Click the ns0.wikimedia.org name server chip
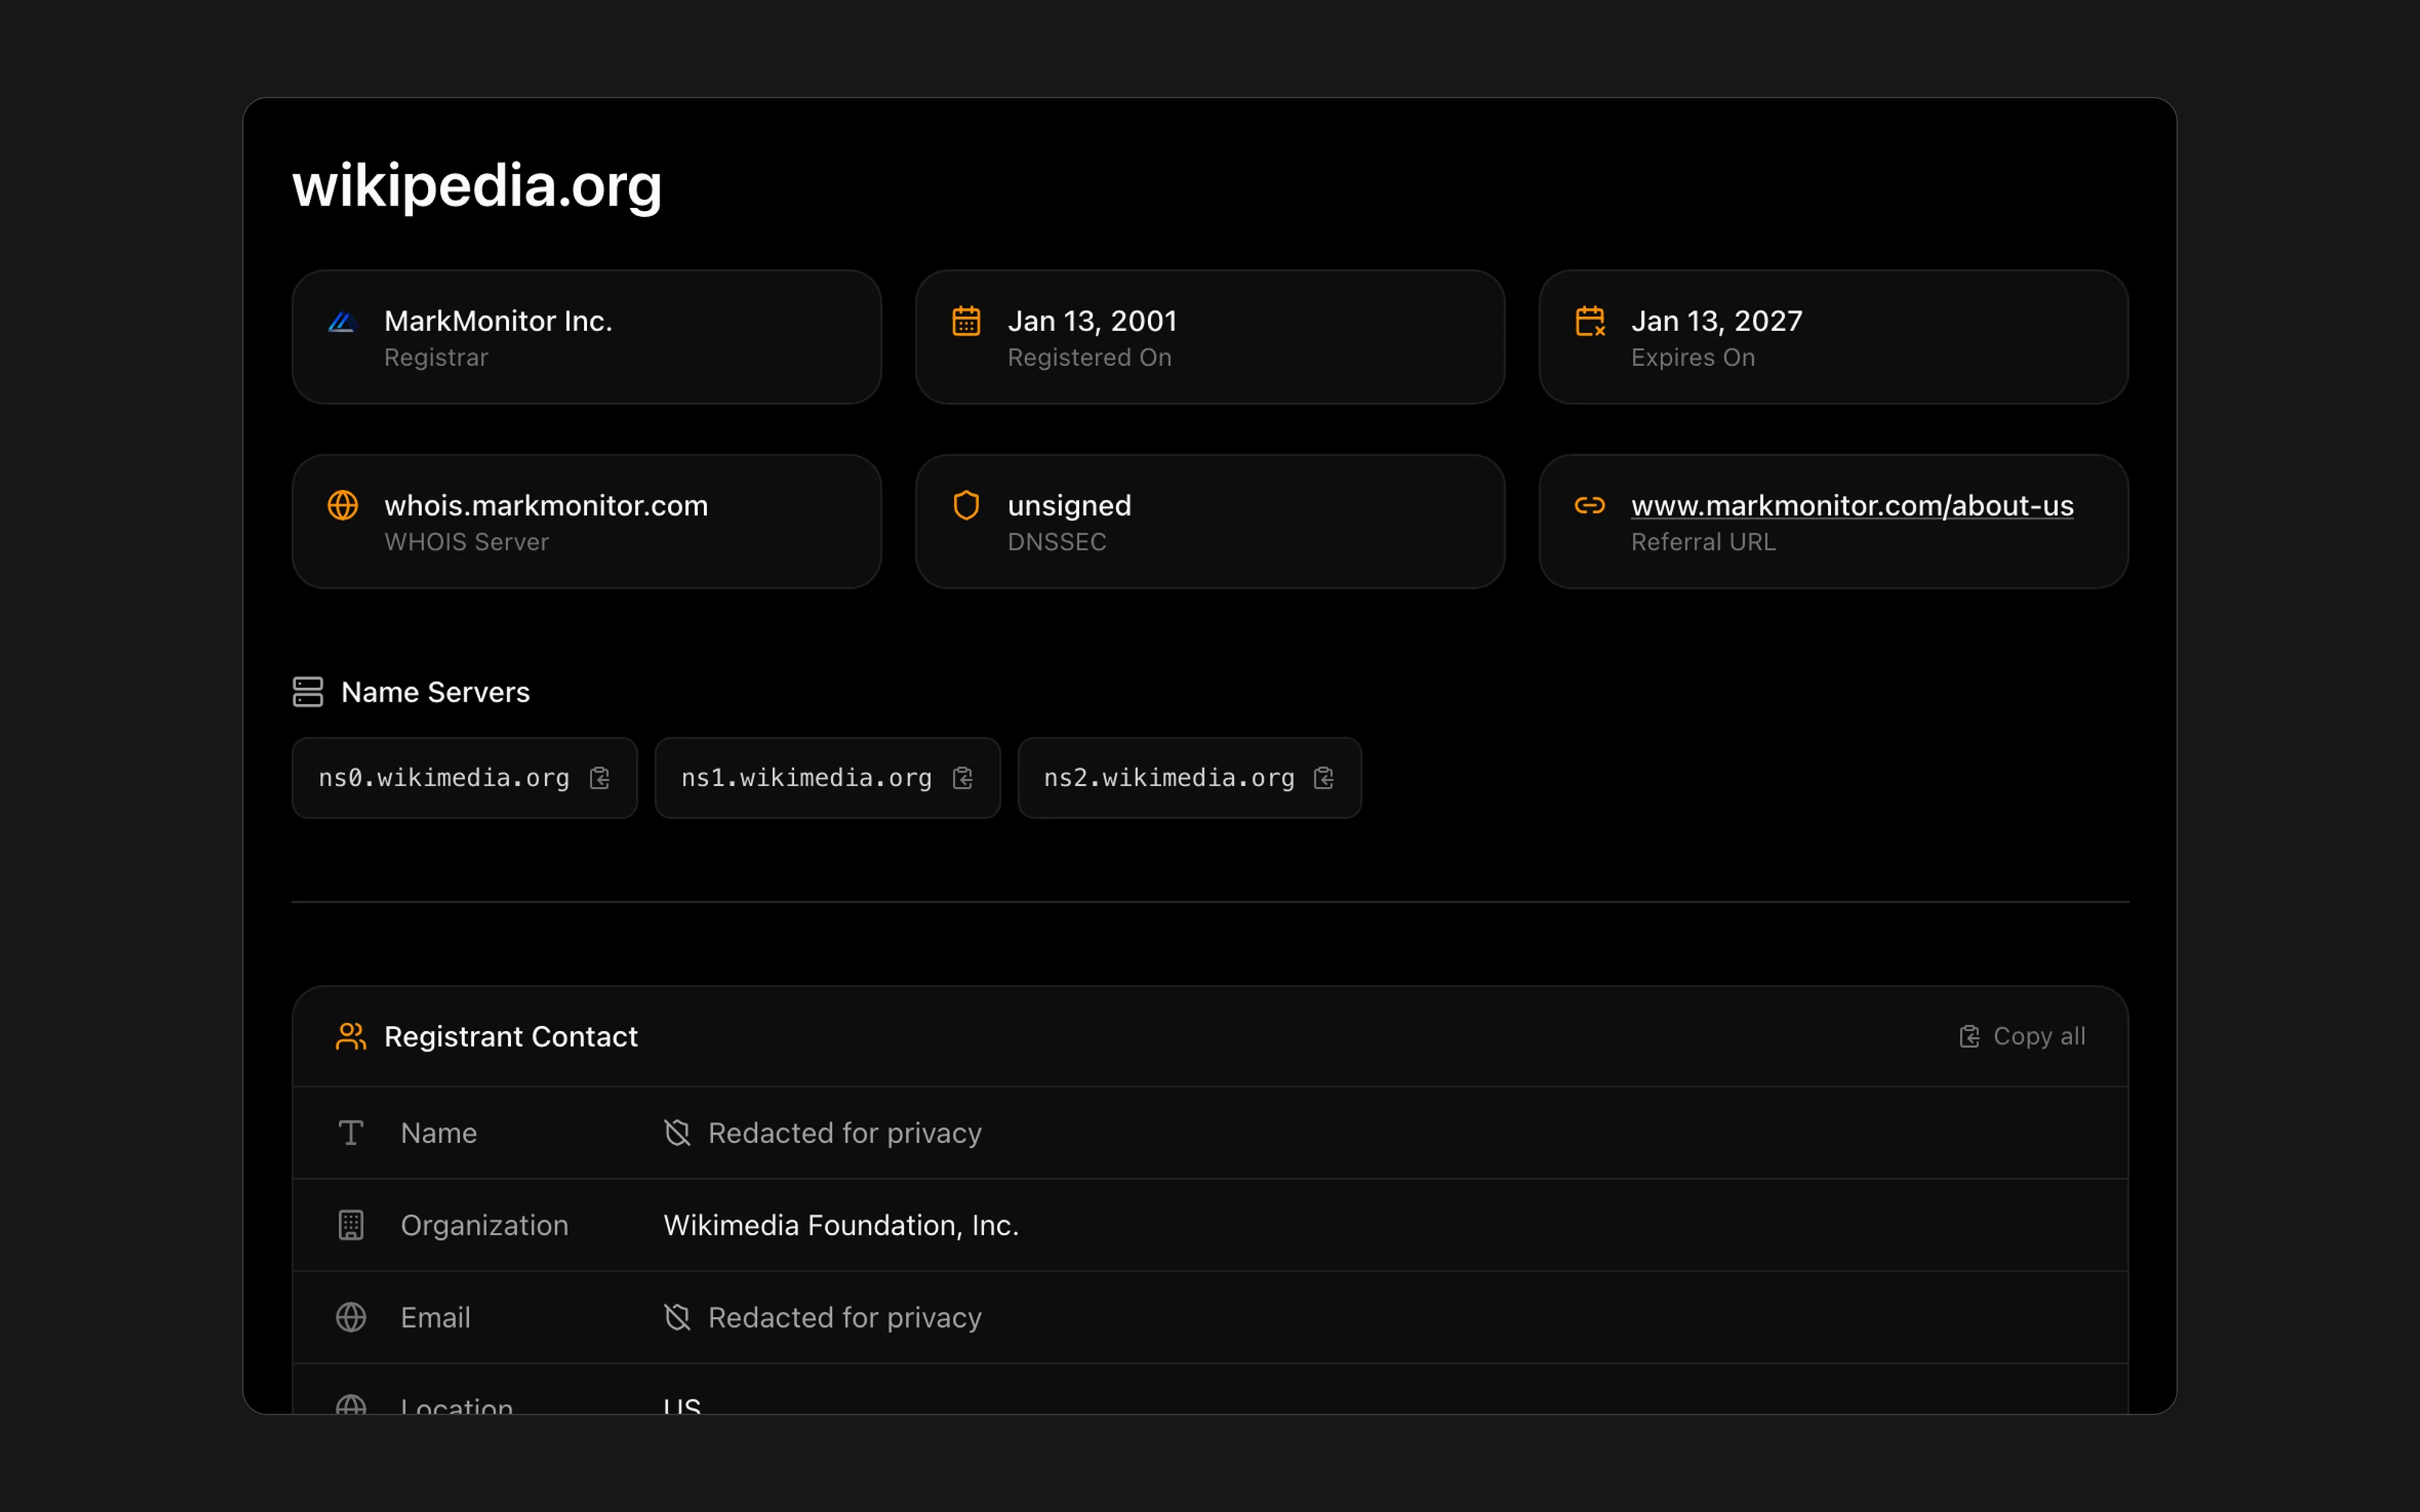 (x=465, y=778)
